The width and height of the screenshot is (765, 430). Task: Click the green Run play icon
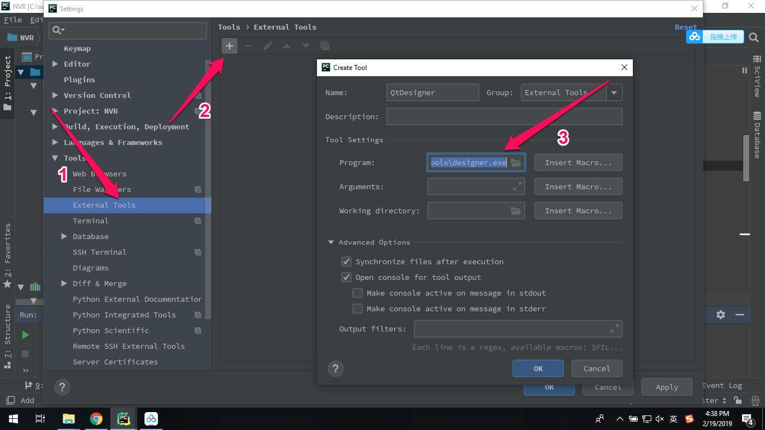[x=25, y=335]
